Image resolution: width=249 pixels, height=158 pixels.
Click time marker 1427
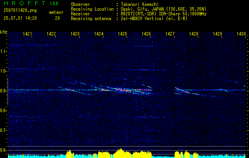pyautogui.click(x=170, y=34)
